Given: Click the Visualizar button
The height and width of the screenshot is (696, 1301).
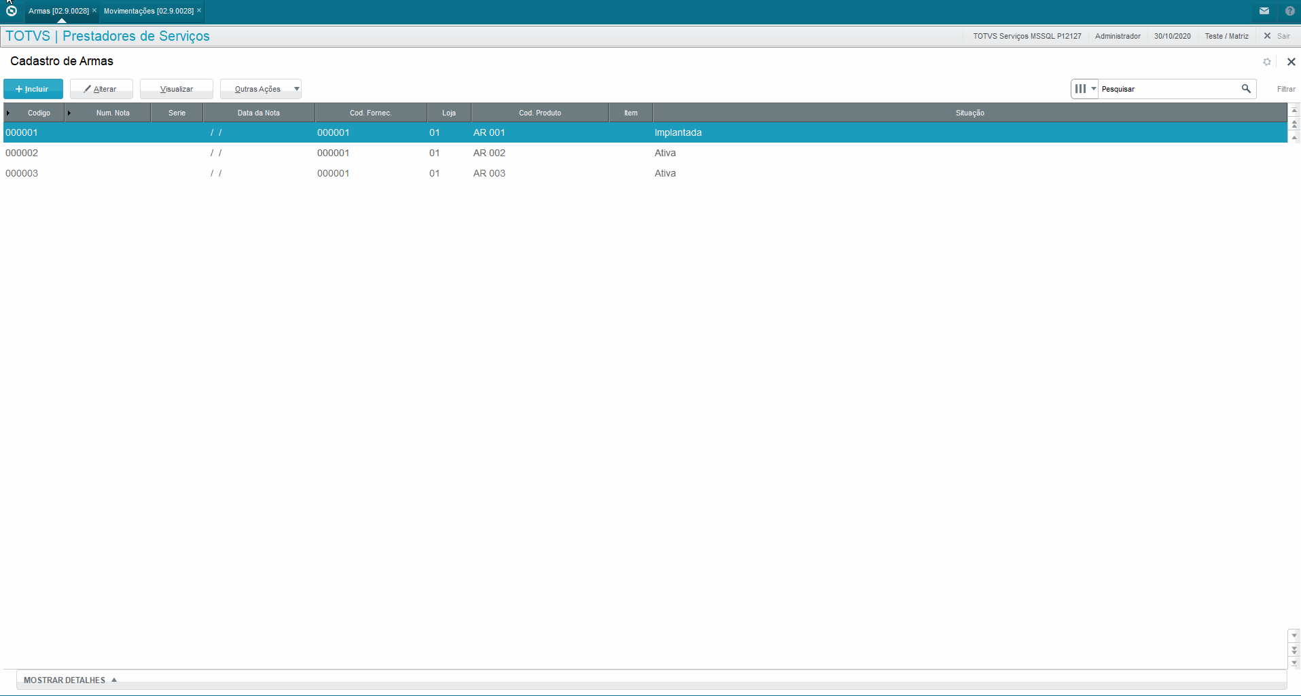Looking at the screenshot, I should (x=177, y=89).
